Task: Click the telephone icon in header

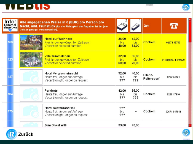Action: pyautogui.click(x=174, y=26)
